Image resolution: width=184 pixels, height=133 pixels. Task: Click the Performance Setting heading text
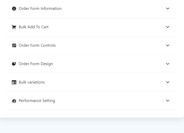point(37,101)
